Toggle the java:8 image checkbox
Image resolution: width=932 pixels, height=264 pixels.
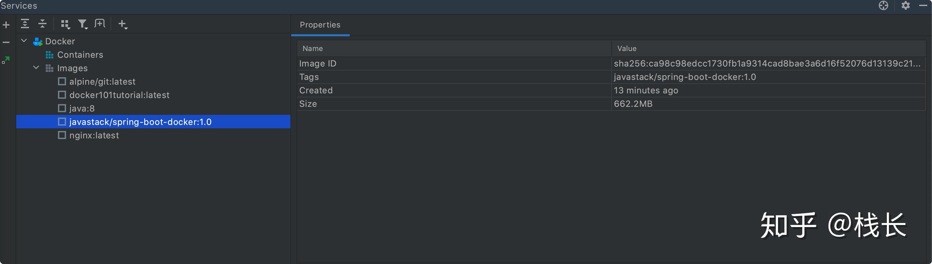62,108
